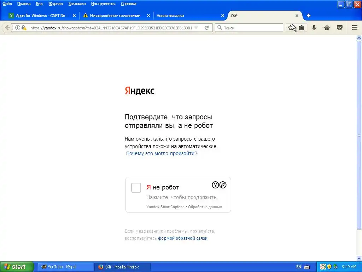
Task: Open the Файл menu
Action: (7, 4)
